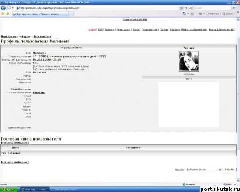
Task: Expand the address bar history dropdown
Action: (181, 8)
